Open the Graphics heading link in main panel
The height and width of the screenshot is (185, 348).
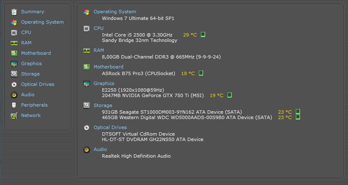(104, 83)
